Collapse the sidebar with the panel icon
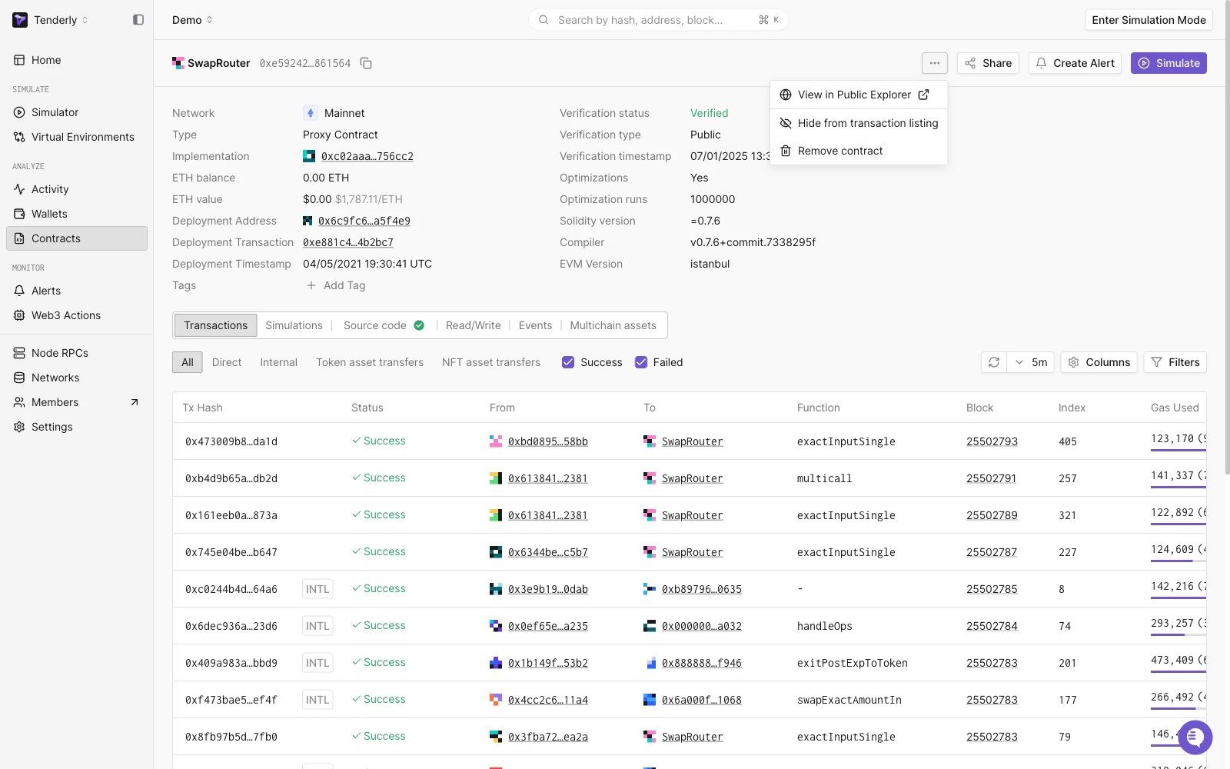 coord(138,20)
